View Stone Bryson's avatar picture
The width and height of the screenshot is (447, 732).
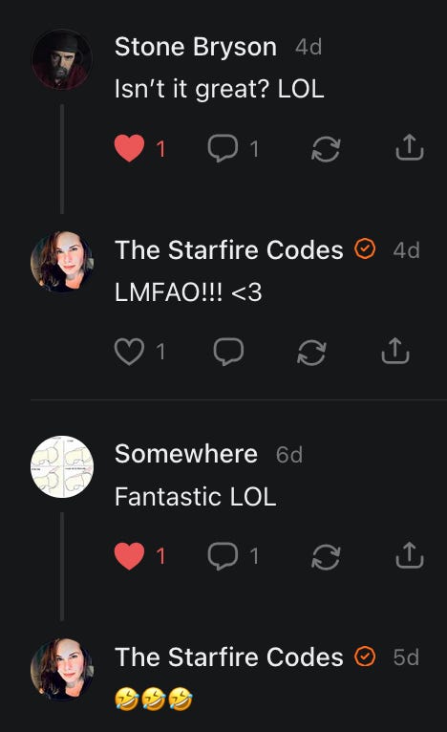61,59
